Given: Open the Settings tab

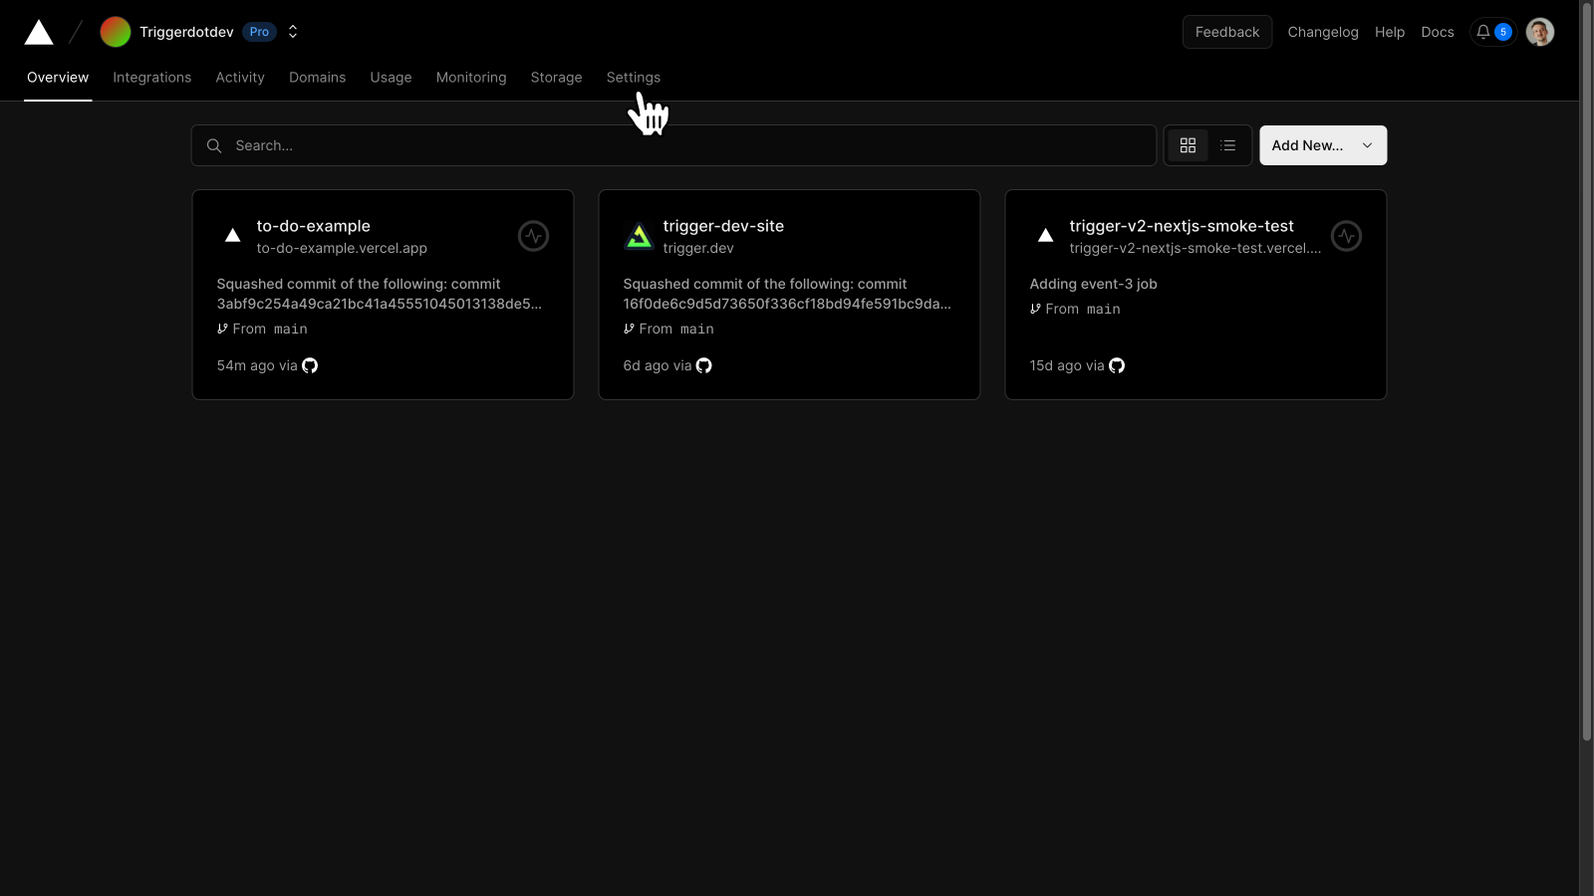Looking at the screenshot, I should coord(634,78).
